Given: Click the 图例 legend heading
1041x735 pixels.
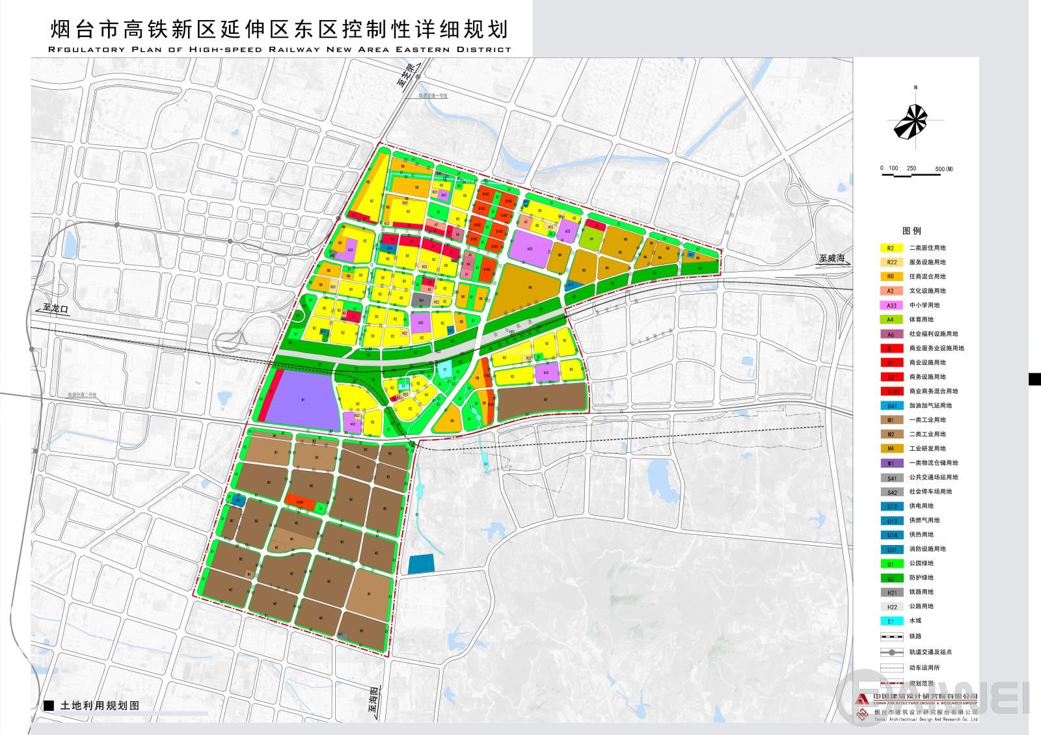Looking at the screenshot, I should click(912, 231).
